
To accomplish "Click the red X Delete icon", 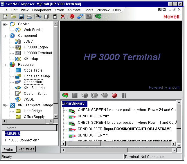I will click(x=63, y=17).
